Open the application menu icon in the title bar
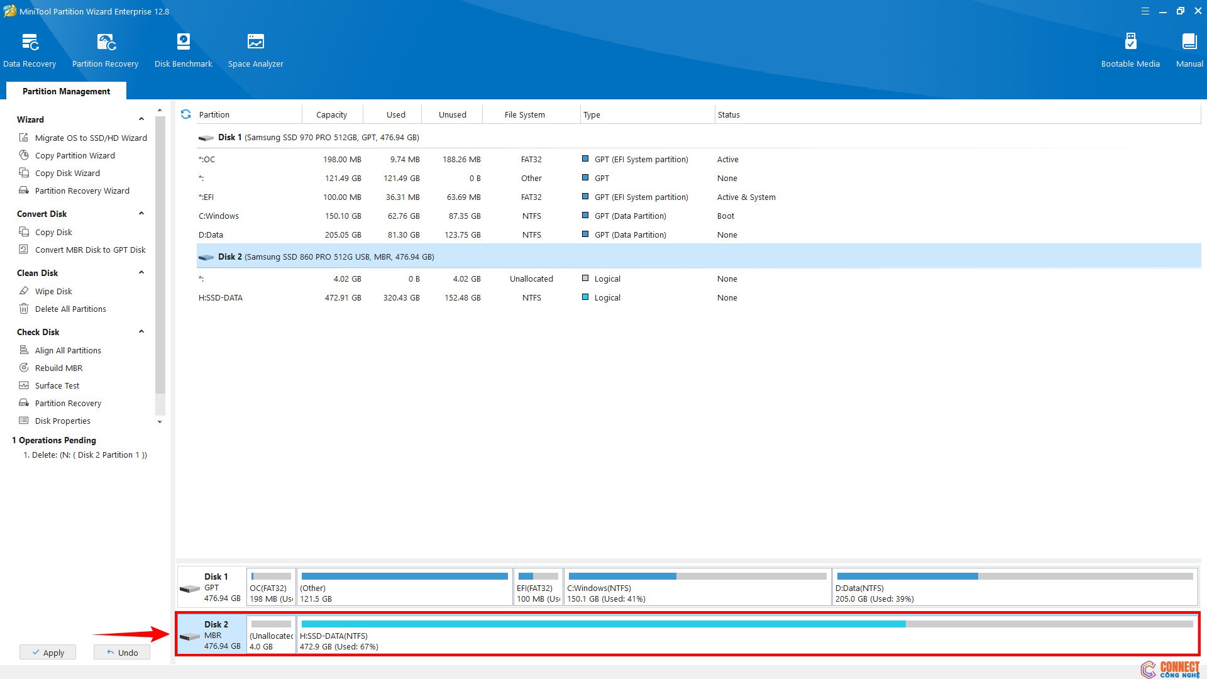This screenshot has height=679, width=1207. 1145,11
